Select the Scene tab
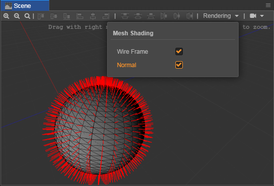 click(25, 6)
